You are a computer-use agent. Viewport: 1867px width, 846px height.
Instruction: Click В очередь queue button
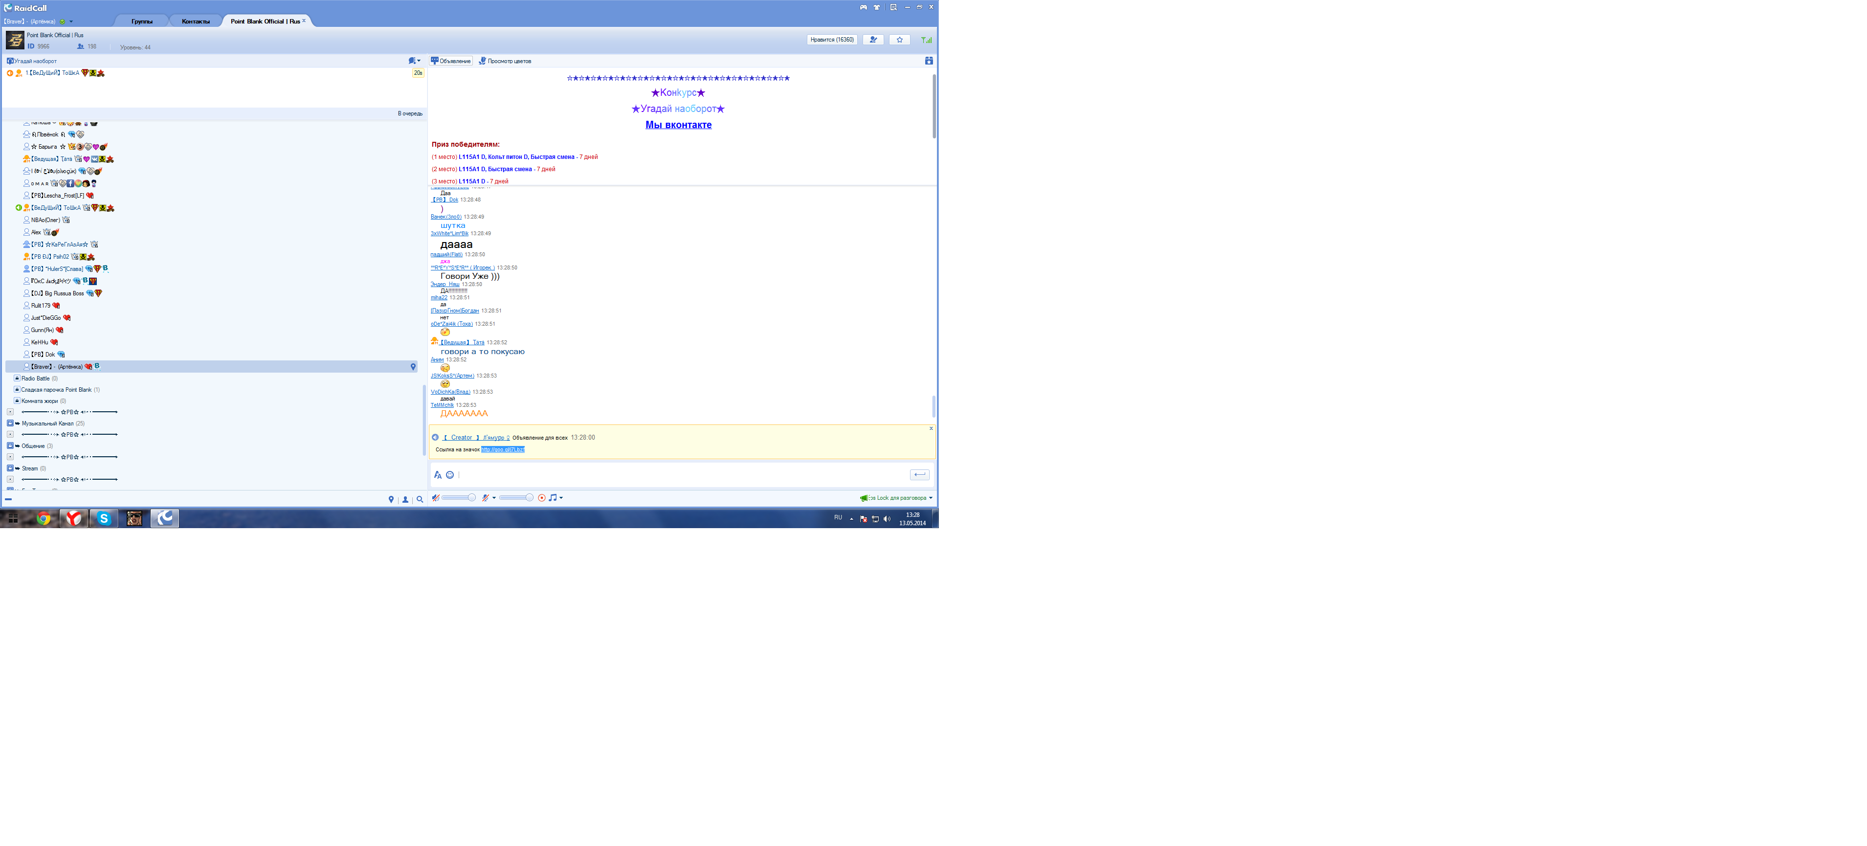410,114
